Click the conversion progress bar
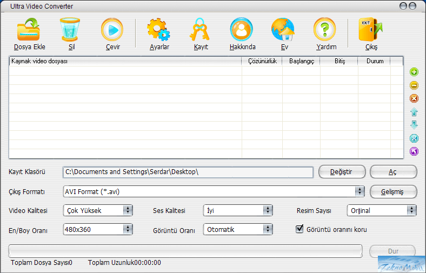Viewport: 426px width, 273px height. point(185,251)
